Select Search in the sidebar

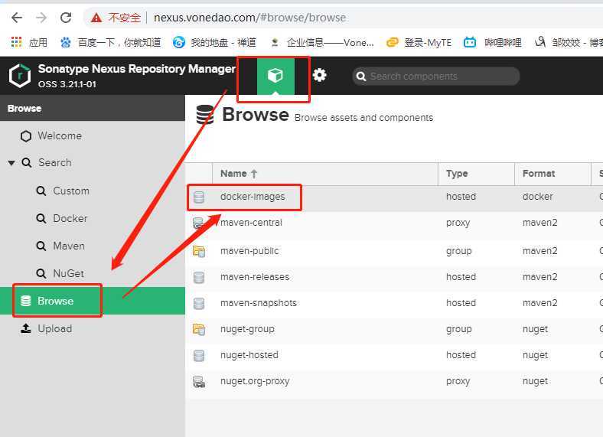coord(55,162)
